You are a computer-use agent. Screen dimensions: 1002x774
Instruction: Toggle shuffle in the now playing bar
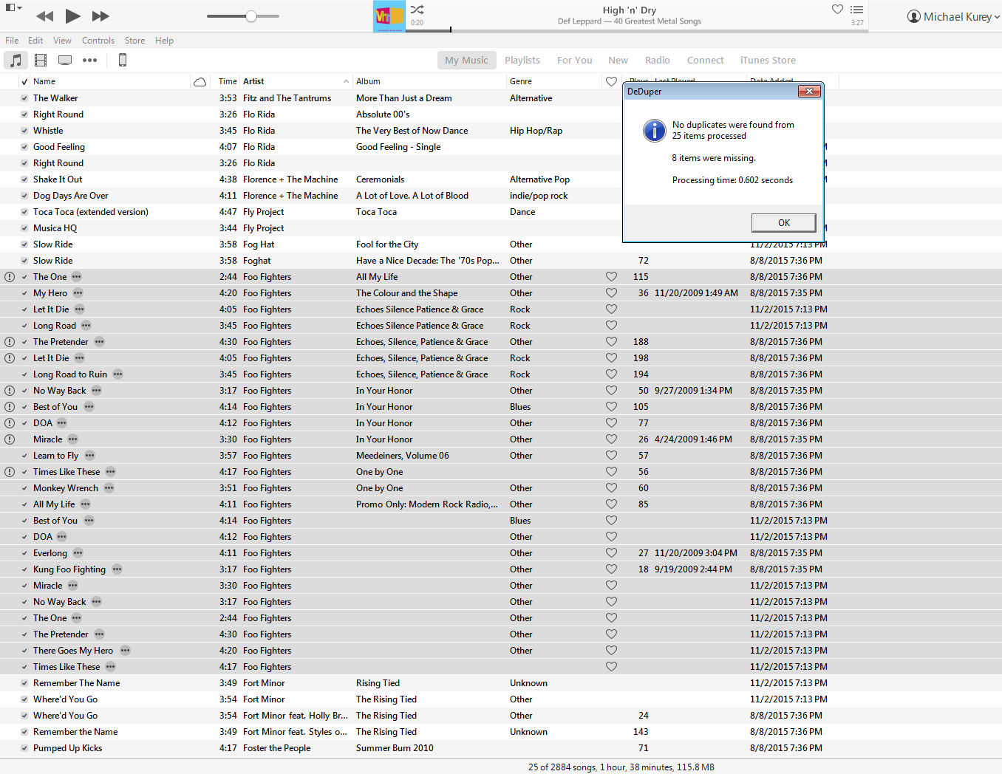coord(417,10)
